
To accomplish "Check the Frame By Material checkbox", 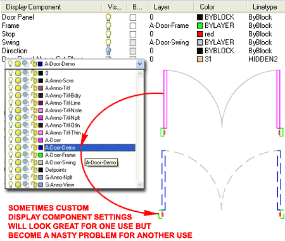I will pyautogui.click(x=133, y=26).
